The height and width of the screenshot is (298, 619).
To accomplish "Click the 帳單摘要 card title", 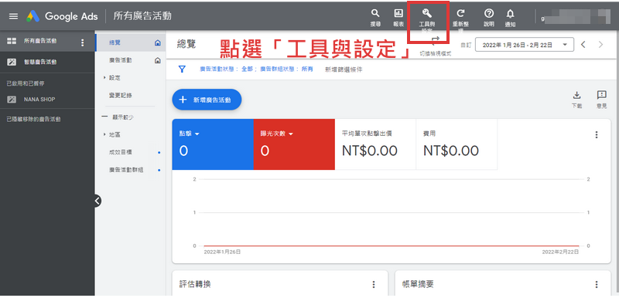I will point(418,284).
